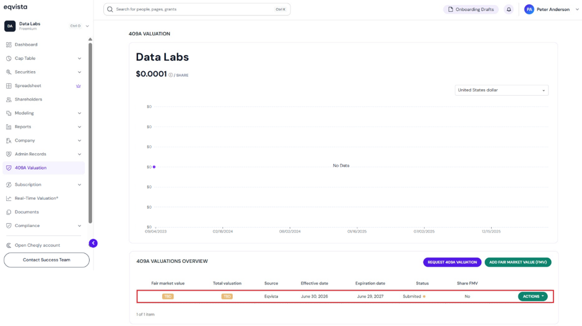Click the purple data point on chart
The image size is (582, 326).
(x=154, y=167)
